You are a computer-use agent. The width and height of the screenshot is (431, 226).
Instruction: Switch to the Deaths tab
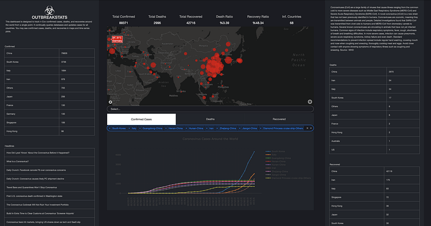pos(210,119)
